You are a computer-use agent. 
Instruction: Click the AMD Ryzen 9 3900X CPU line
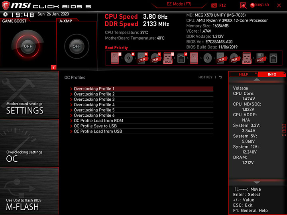(x=227, y=20)
